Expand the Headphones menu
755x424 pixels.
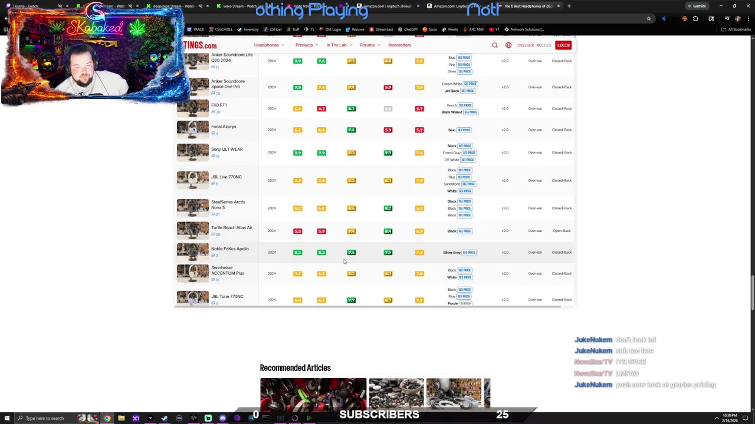coord(269,45)
